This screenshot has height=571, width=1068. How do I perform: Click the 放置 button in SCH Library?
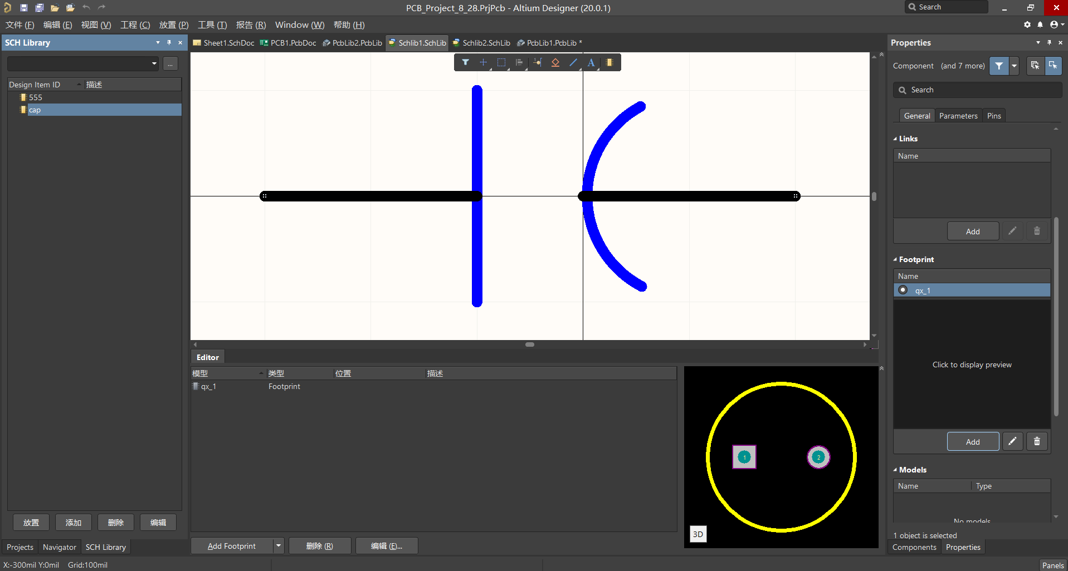31,523
